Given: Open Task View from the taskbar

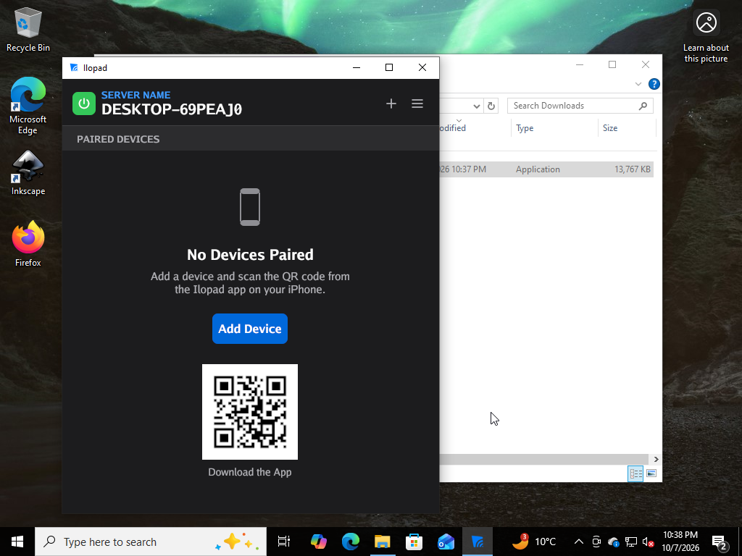Looking at the screenshot, I should point(283,542).
